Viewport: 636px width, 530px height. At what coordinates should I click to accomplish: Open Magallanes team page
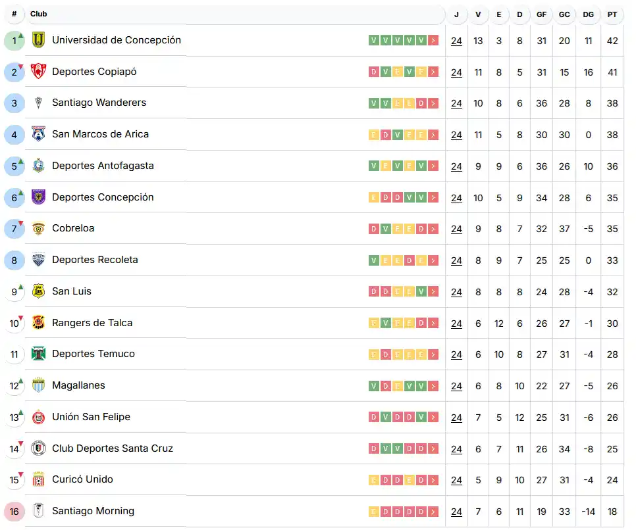click(78, 385)
